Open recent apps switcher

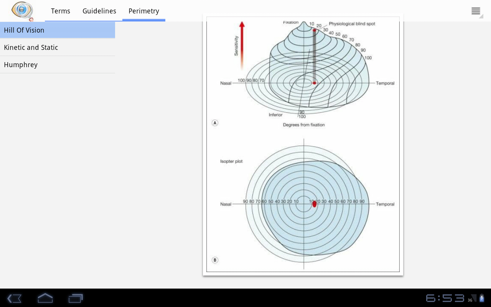pos(76,298)
